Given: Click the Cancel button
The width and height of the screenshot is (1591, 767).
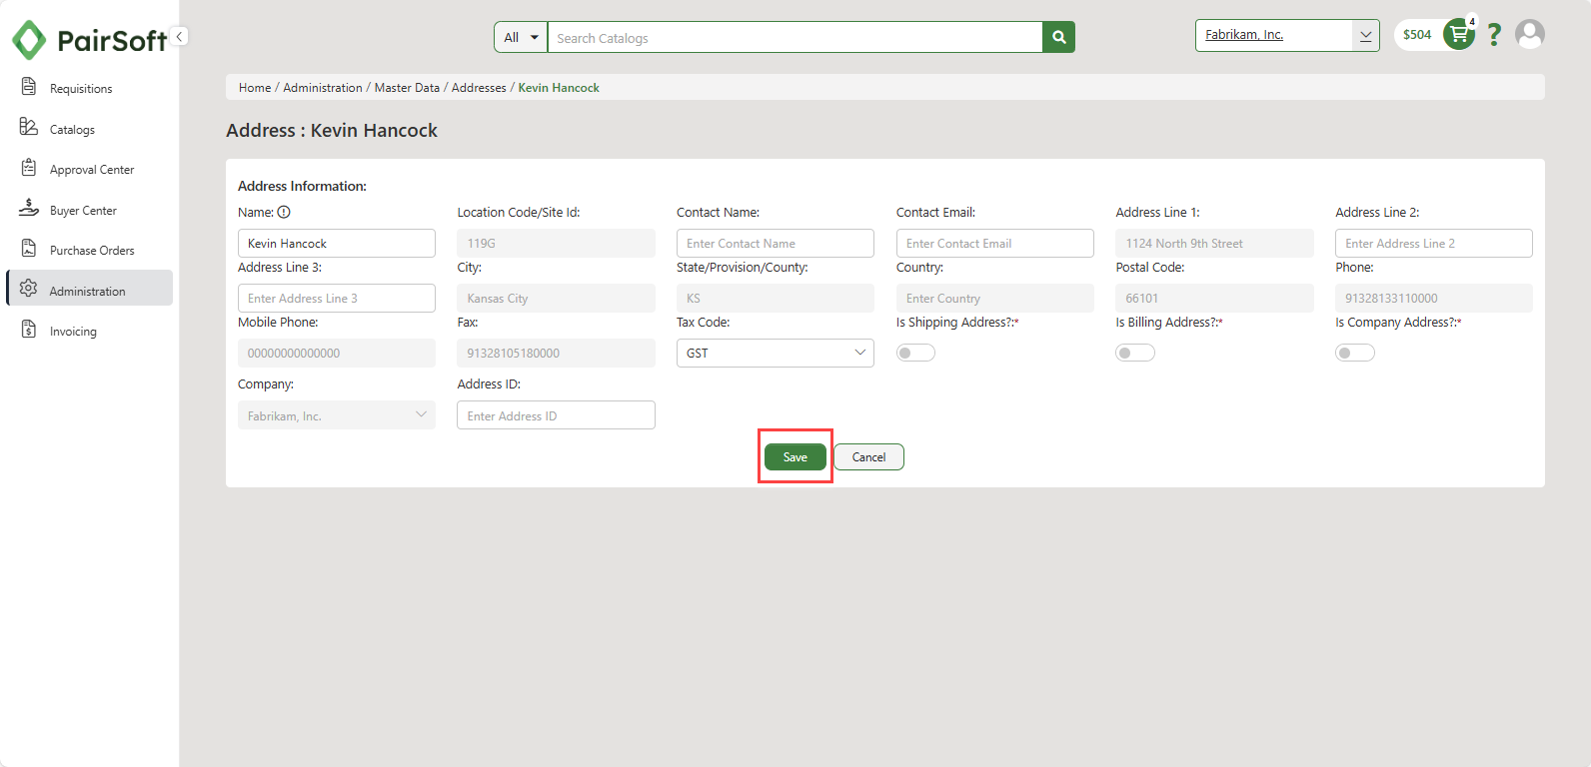Looking at the screenshot, I should pos(868,457).
